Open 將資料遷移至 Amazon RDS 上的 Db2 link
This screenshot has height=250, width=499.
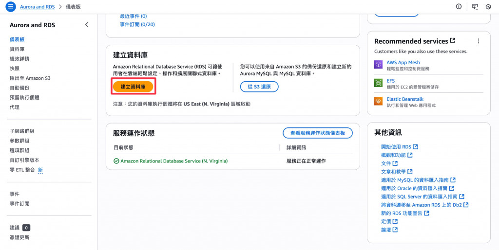click(425, 205)
